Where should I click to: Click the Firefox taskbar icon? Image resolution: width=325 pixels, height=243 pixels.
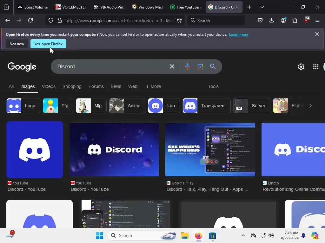tap(198, 235)
